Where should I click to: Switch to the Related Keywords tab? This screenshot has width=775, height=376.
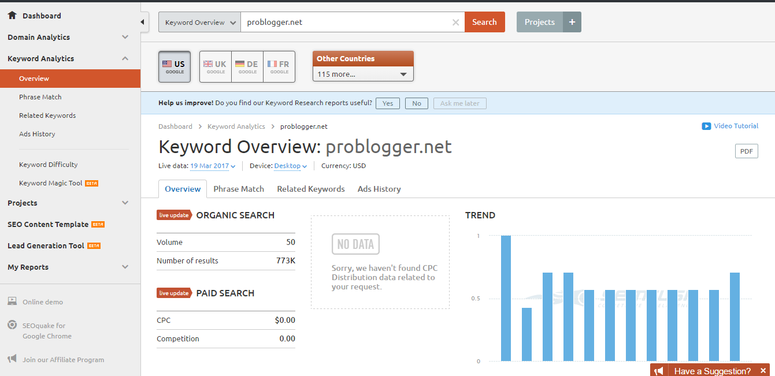click(311, 189)
